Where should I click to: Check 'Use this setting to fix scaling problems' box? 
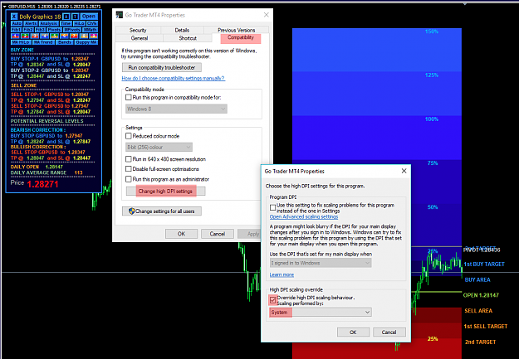[x=272, y=207]
